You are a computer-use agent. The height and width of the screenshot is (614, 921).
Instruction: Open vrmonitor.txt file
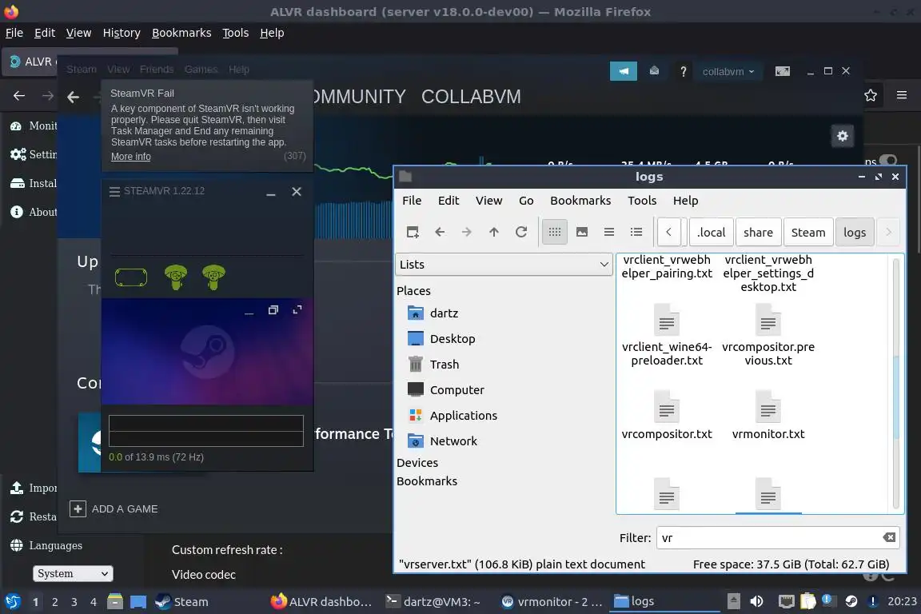pyautogui.click(x=768, y=416)
